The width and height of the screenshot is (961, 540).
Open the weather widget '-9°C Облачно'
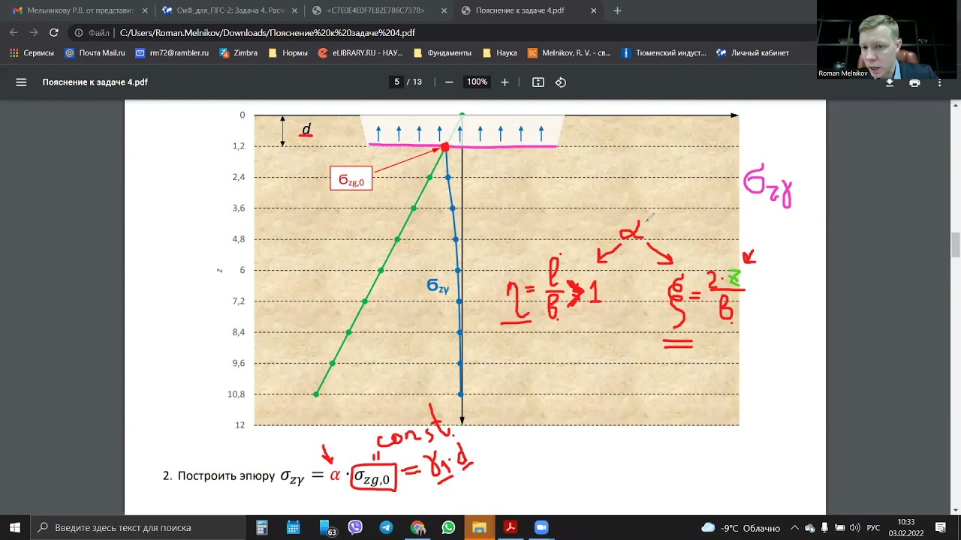click(x=740, y=527)
